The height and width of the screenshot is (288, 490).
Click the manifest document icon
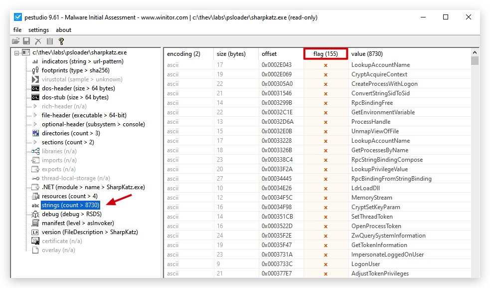pos(35,223)
